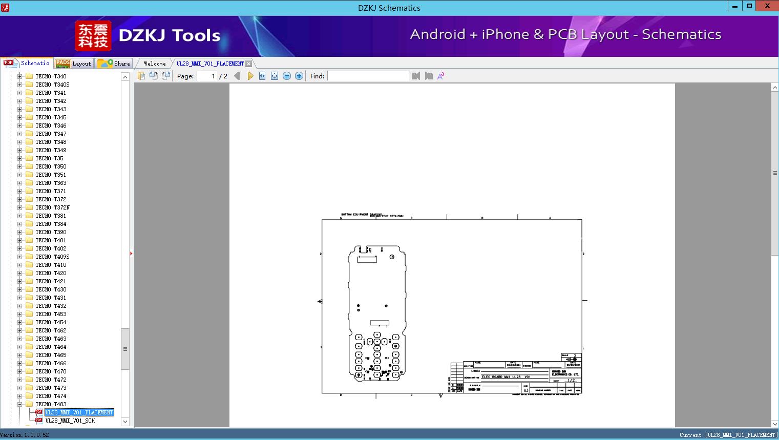The height and width of the screenshot is (440, 779).
Task: Click the TECNO T473 folder icon
Action: pyautogui.click(x=29, y=388)
